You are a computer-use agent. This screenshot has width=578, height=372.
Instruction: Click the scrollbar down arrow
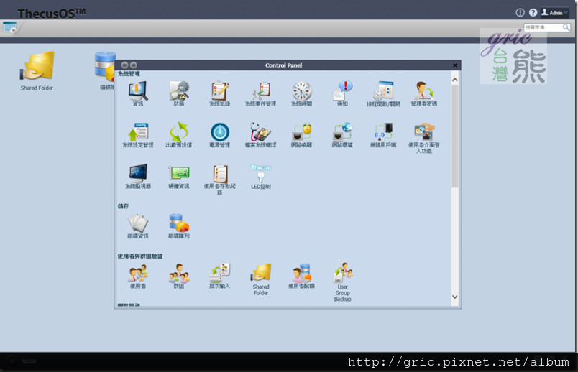coord(455,297)
